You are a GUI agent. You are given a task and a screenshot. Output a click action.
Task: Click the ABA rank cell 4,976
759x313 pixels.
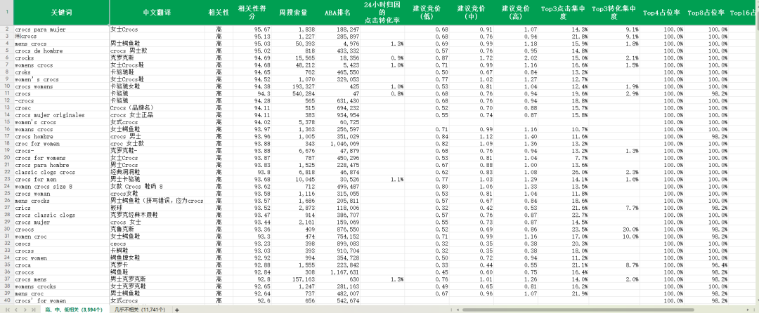tap(338, 44)
